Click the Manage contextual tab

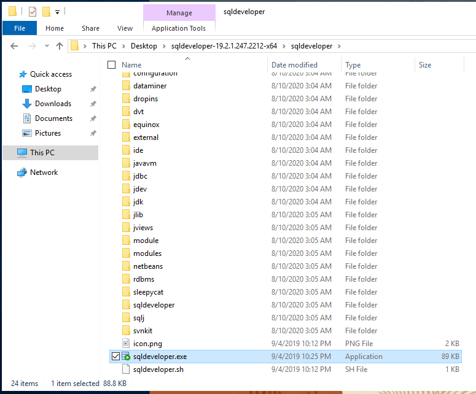[x=179, y=13]
